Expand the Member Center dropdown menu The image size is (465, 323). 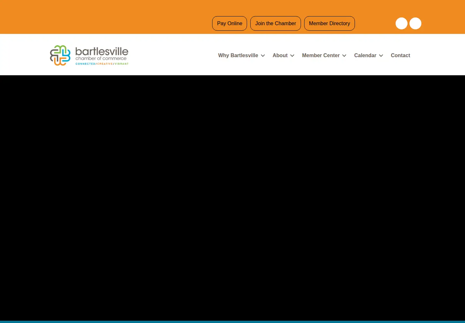[x=324, y=56]
